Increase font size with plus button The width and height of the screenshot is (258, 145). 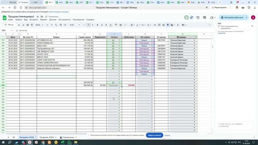[93, 25]
